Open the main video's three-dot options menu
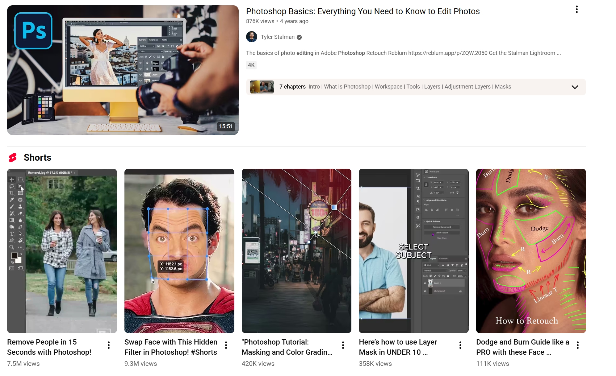Screen dimensions: 616x376 576,10
